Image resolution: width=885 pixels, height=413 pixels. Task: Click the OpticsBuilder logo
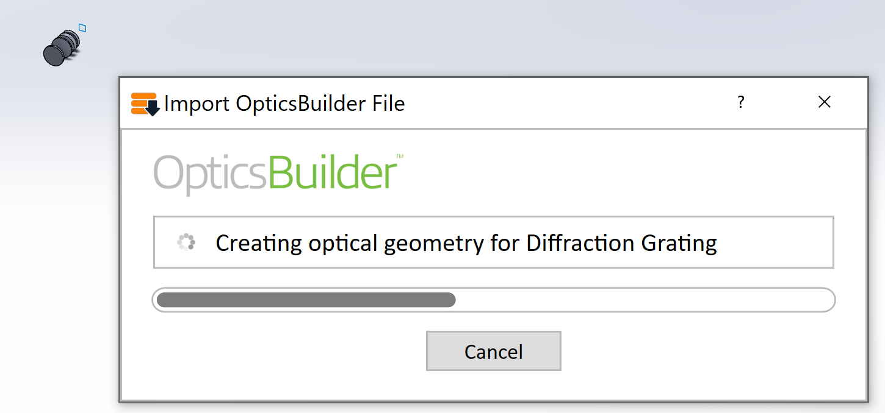click(277, 174)
